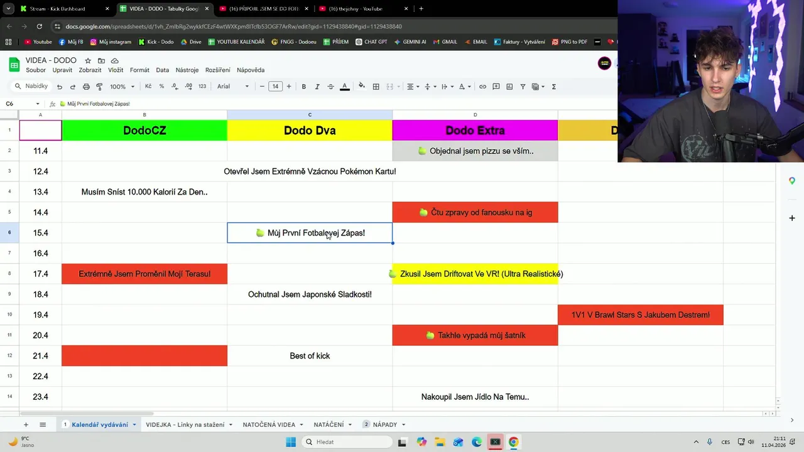
Task: Check the cloud save status
Action: pos(115,61)
